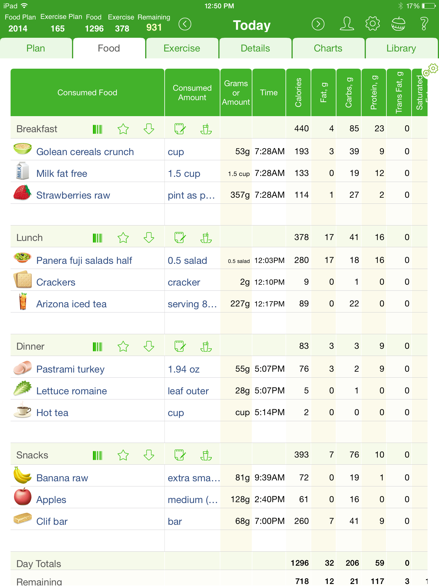439x586 pixels.
Task: Click the Snacks down arrow
Action: pyautogui.click(x=148, y=454)
